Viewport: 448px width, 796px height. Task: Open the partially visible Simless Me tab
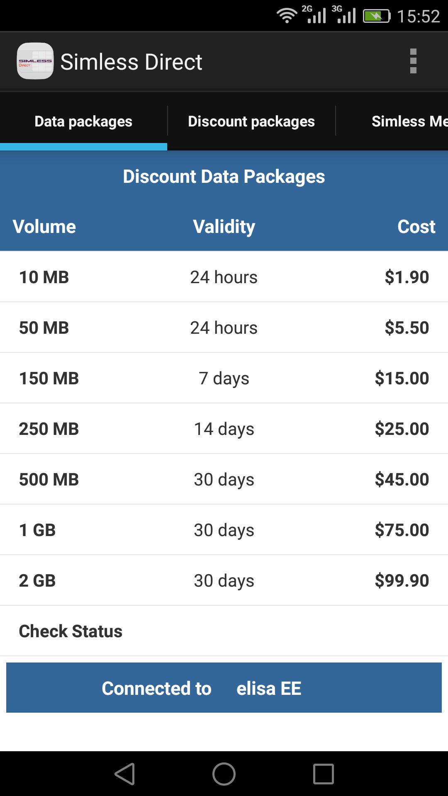tap(409, 121)
